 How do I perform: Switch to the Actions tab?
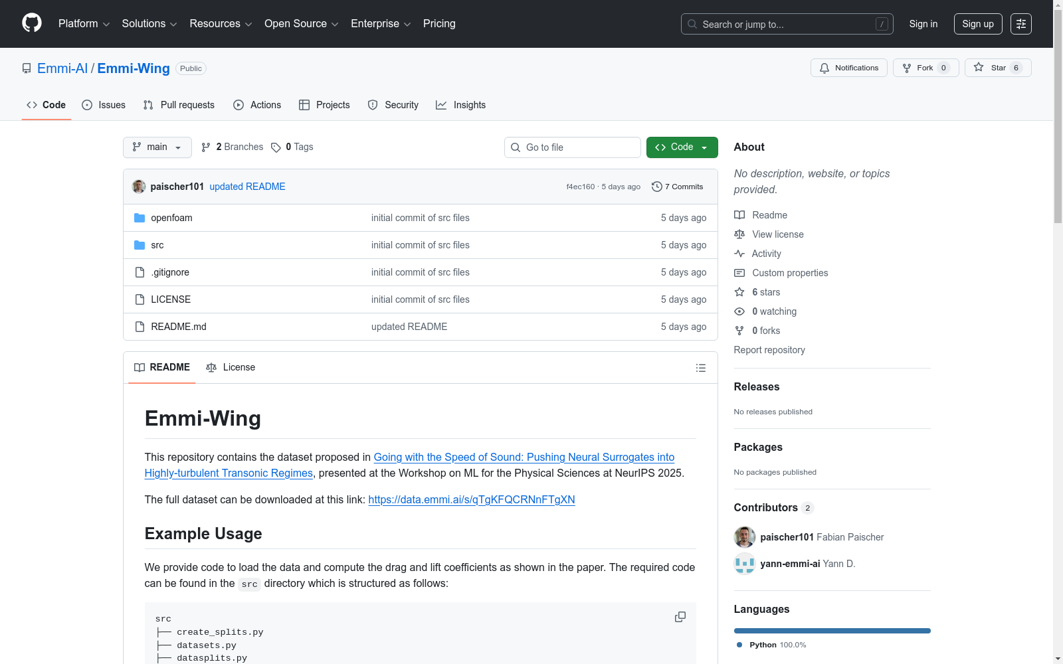point(257,105)
